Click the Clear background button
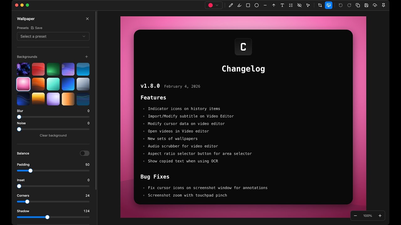This screenshot has height=225, width=401. (53, 135)
